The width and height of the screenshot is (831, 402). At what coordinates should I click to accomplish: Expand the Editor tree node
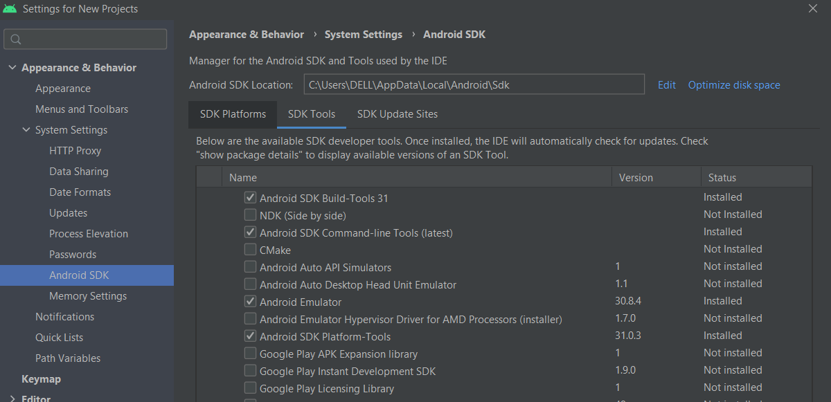pyautogui.click(x=12, y=399)
